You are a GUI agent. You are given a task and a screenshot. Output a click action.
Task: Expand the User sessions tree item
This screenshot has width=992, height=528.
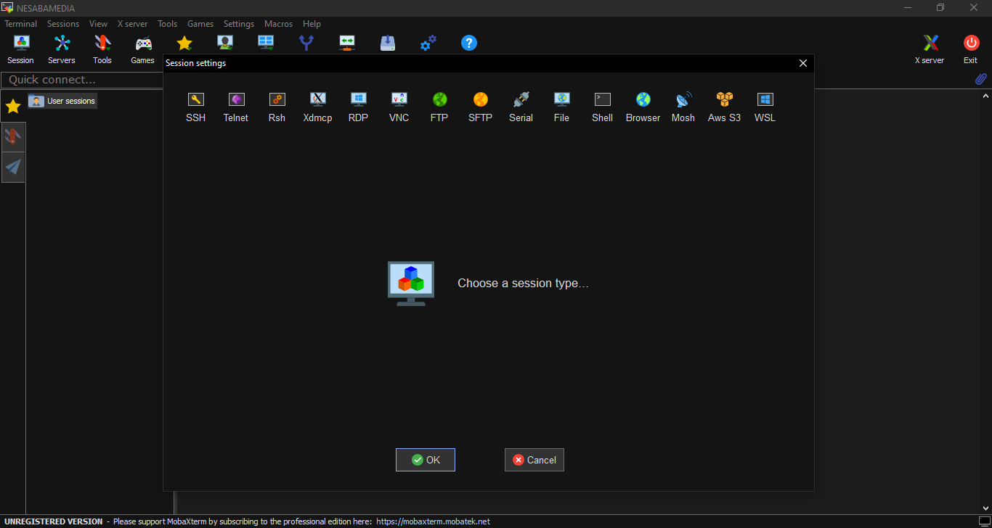tap(62, 101)
